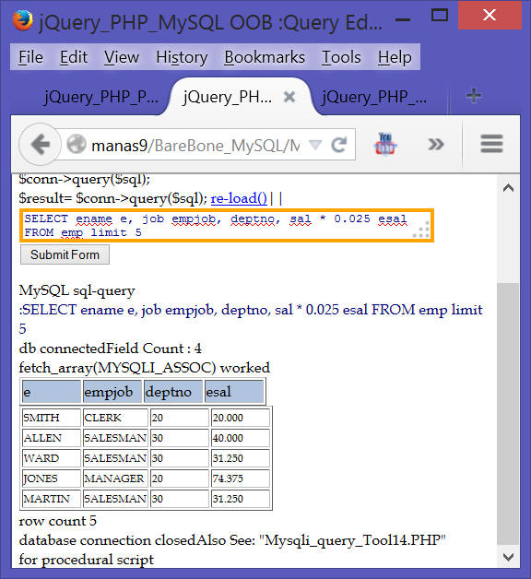Follow the re-load() link

pyautogui.click(x=239, y=198)
